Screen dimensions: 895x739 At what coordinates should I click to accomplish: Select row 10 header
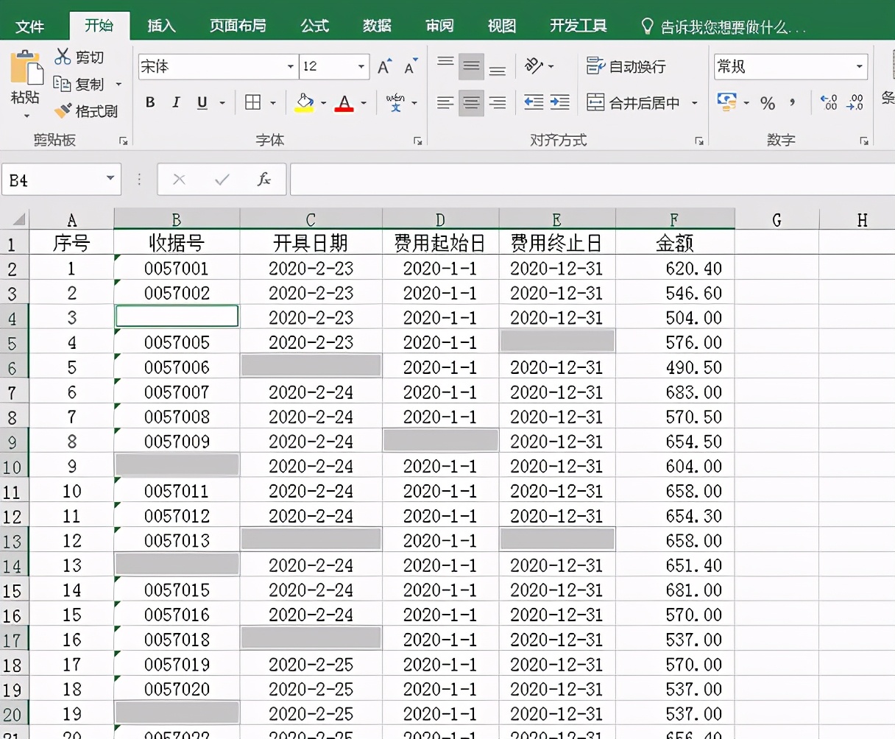(13, 467)
